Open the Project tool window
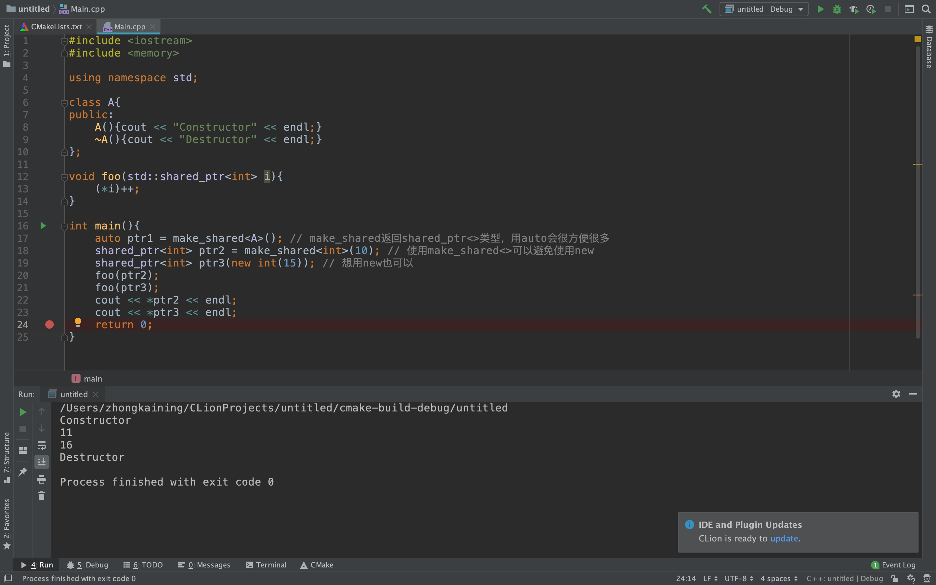The height and width of the screenshot is (585, 936). 6,45
